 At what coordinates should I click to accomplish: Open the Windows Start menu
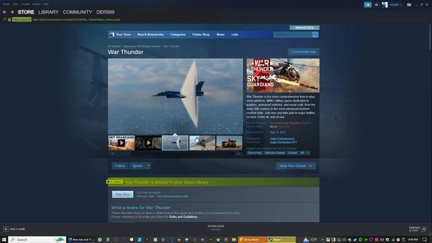pos(4,240)
